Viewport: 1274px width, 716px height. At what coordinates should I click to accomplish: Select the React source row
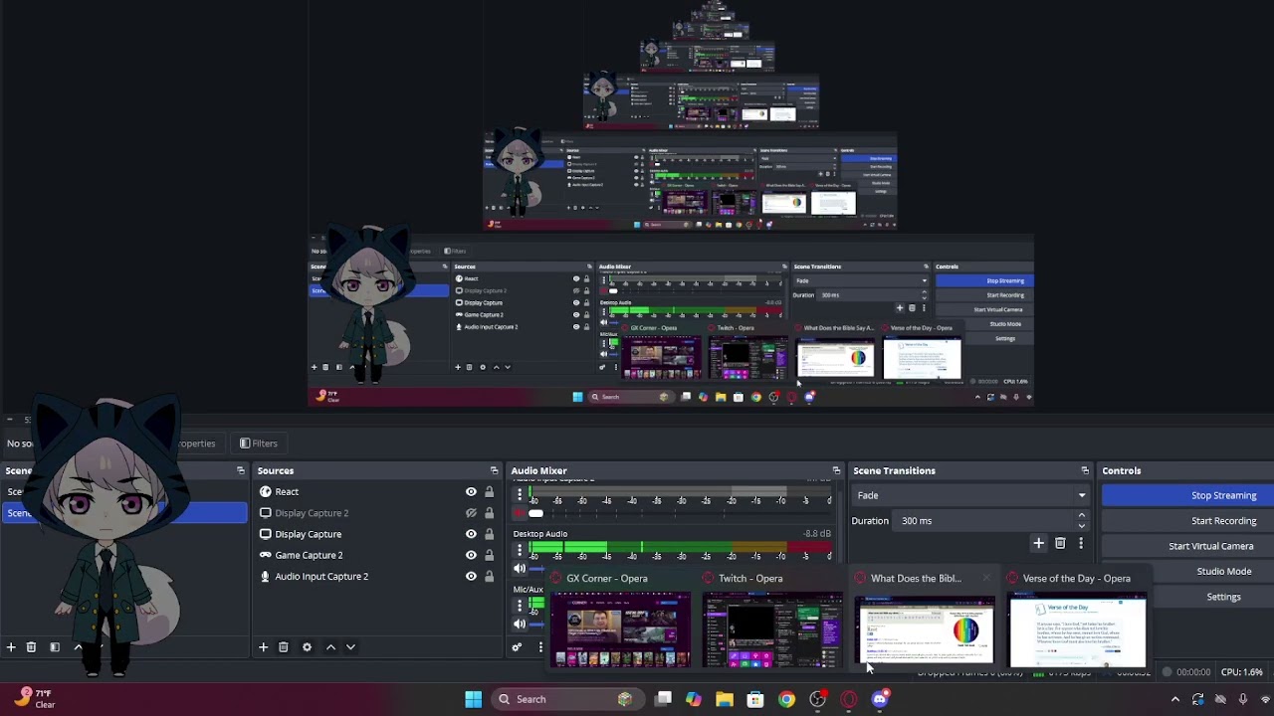pyautogui.click(x=378, y=491)
